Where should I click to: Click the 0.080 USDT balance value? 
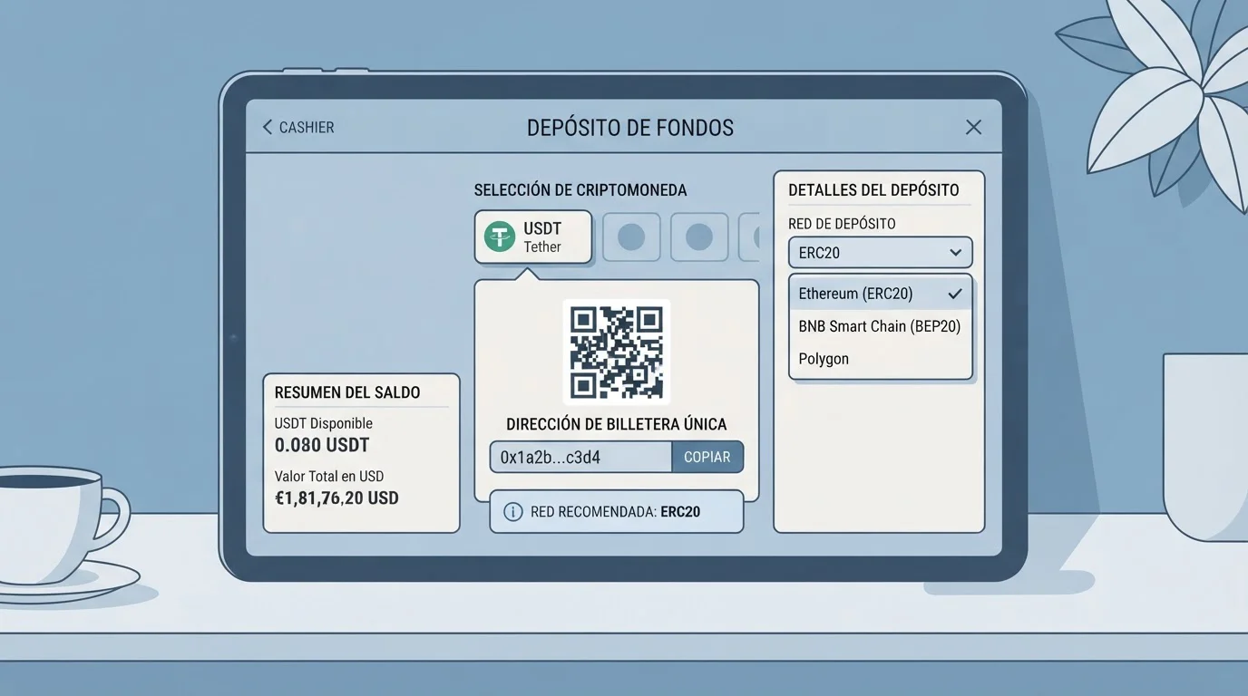(x=322, y=446)
